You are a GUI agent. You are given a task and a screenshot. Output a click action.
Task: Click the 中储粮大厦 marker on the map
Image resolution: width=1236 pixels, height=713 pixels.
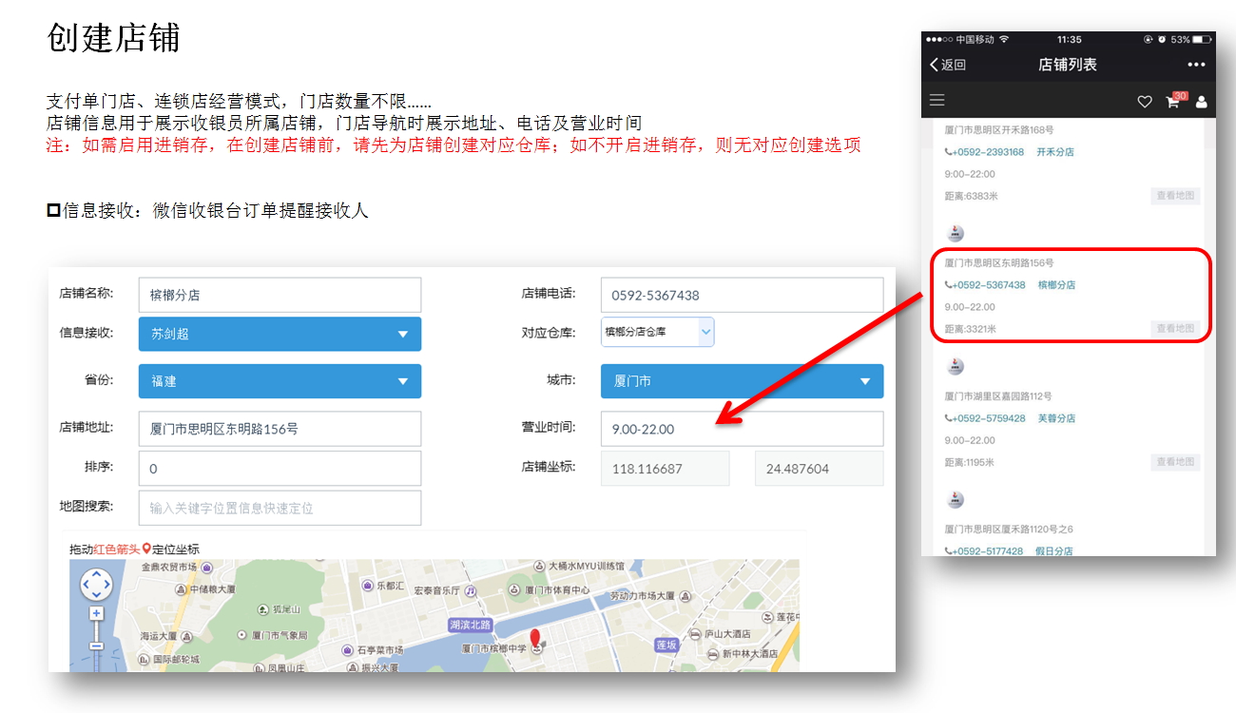182,588
